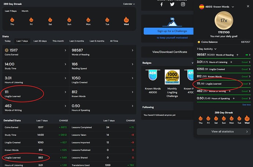Screen dimensions: 253x167
Task: Share progress via the Instagram icon
Action: click(x=183, y=4)
